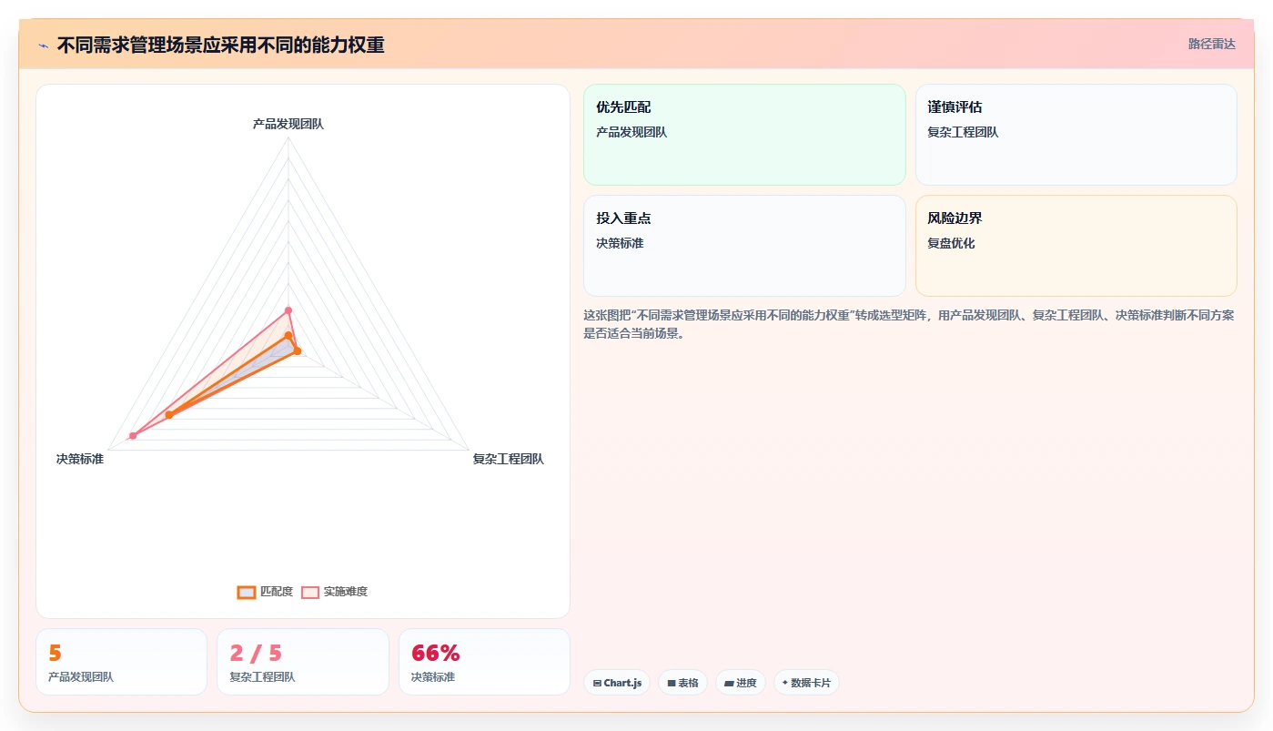Select the 表格 tag chip
Viewport: 1273px width, 731px height.
pyautogui.click(x=682, y=683)
